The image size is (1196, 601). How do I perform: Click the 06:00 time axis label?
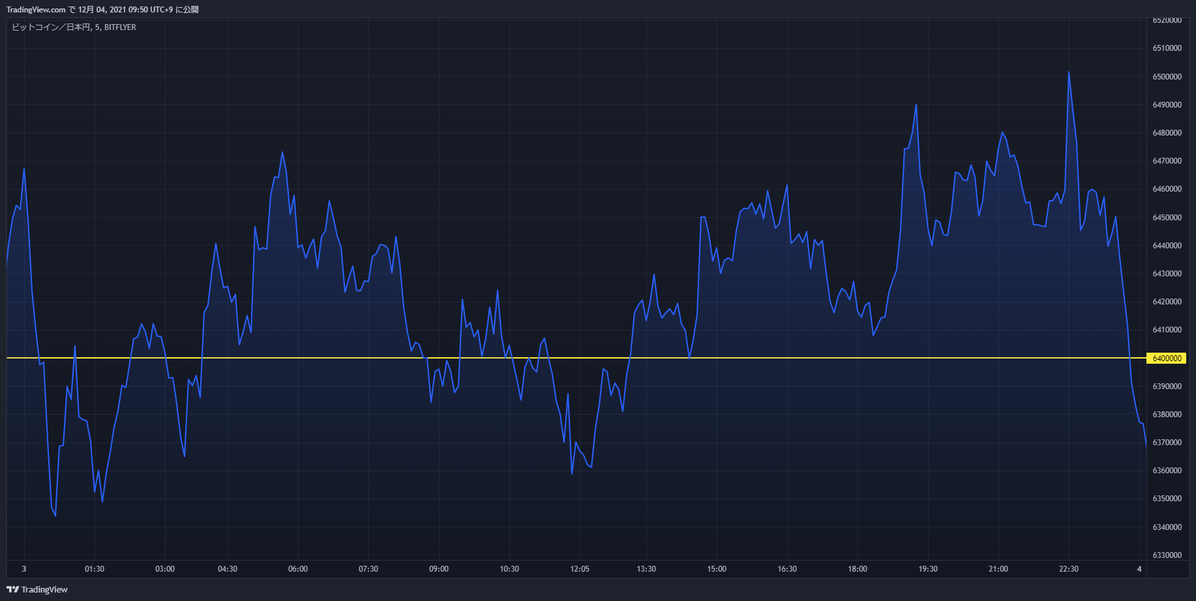click(298, 569)
